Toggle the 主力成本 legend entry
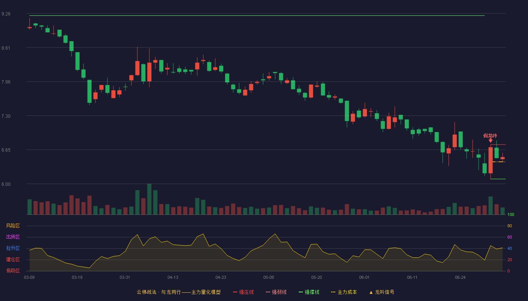 tap(344, 292)
